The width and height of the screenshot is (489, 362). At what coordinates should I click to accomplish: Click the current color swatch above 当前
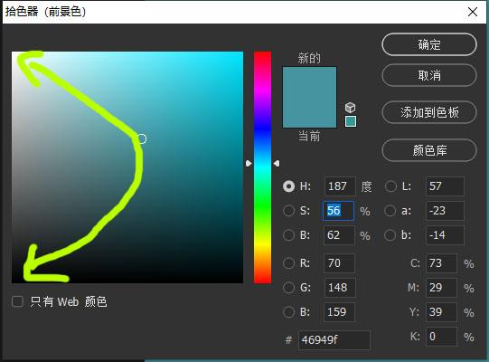point(309,112)
